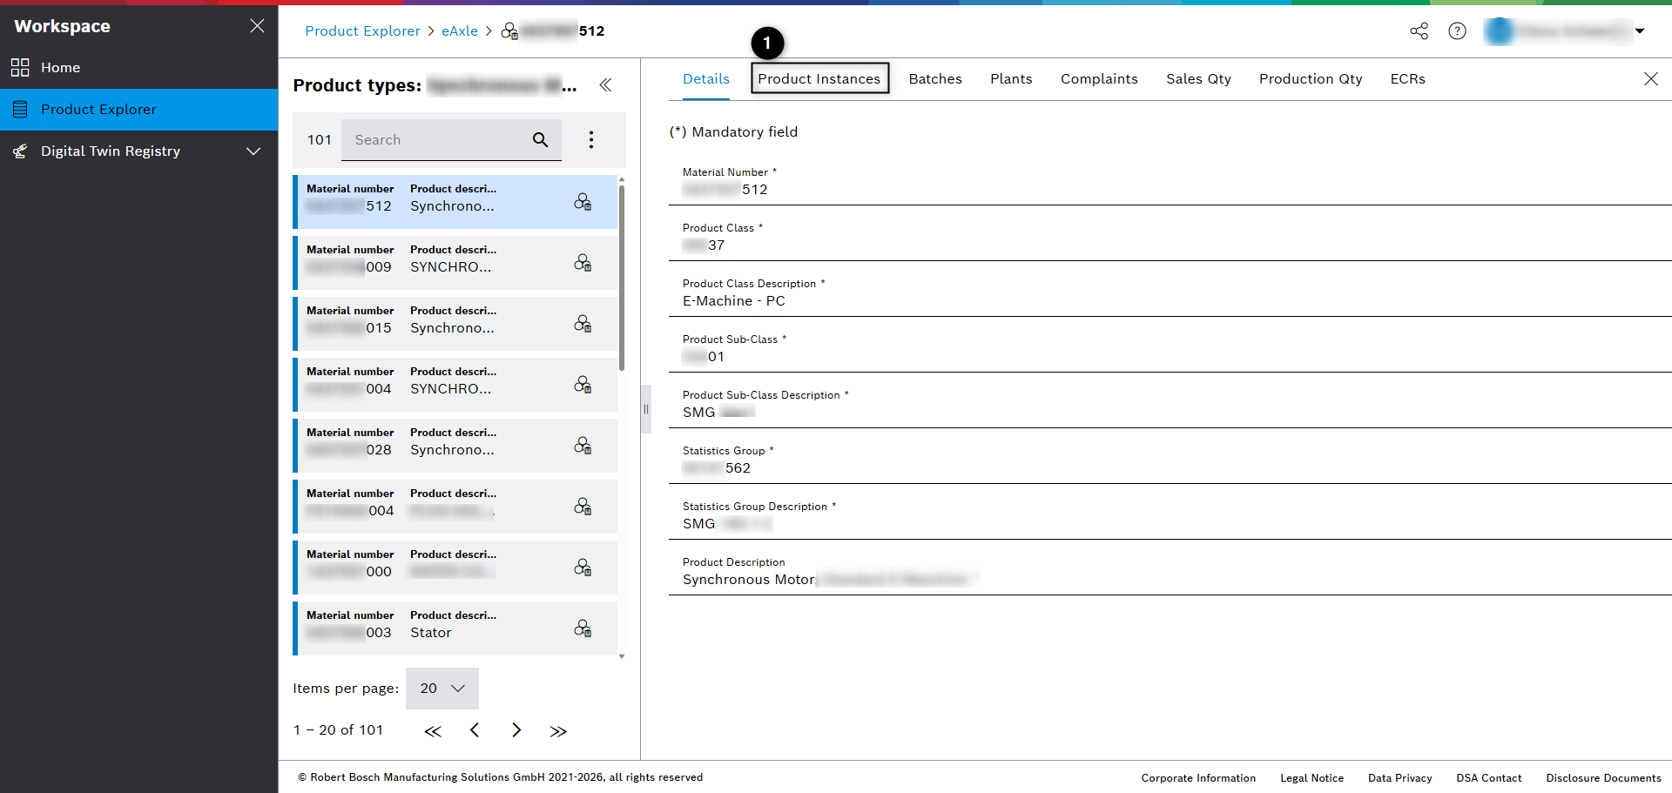Click the panel splitter handle

pos(645,409)
